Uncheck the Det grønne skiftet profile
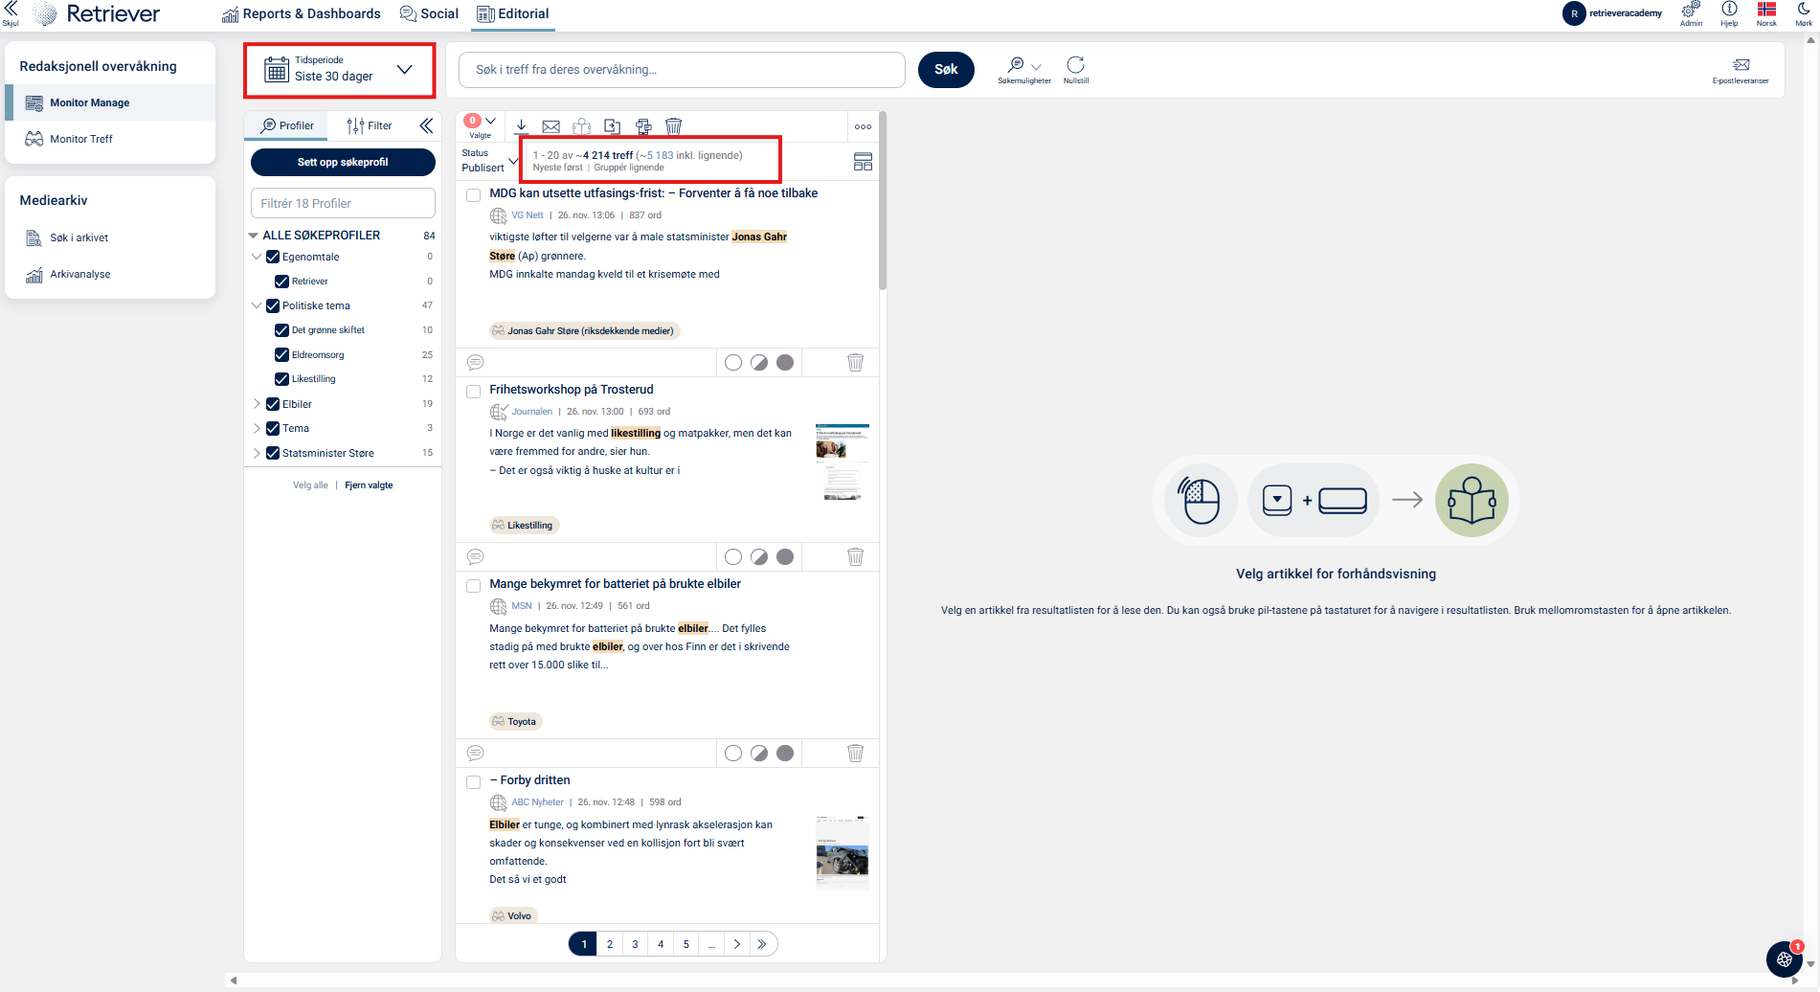This screenshot has width=1820, height=992. tap(281, 330)
